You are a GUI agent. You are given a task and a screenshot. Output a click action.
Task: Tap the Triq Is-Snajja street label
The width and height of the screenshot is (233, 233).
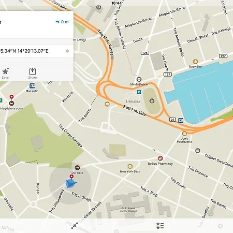click(81, 197)
